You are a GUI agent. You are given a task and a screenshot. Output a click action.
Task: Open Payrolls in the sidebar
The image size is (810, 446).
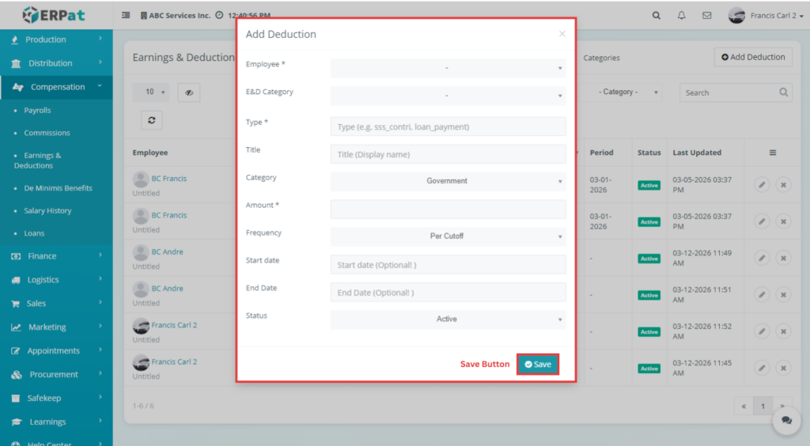(37, 111)
